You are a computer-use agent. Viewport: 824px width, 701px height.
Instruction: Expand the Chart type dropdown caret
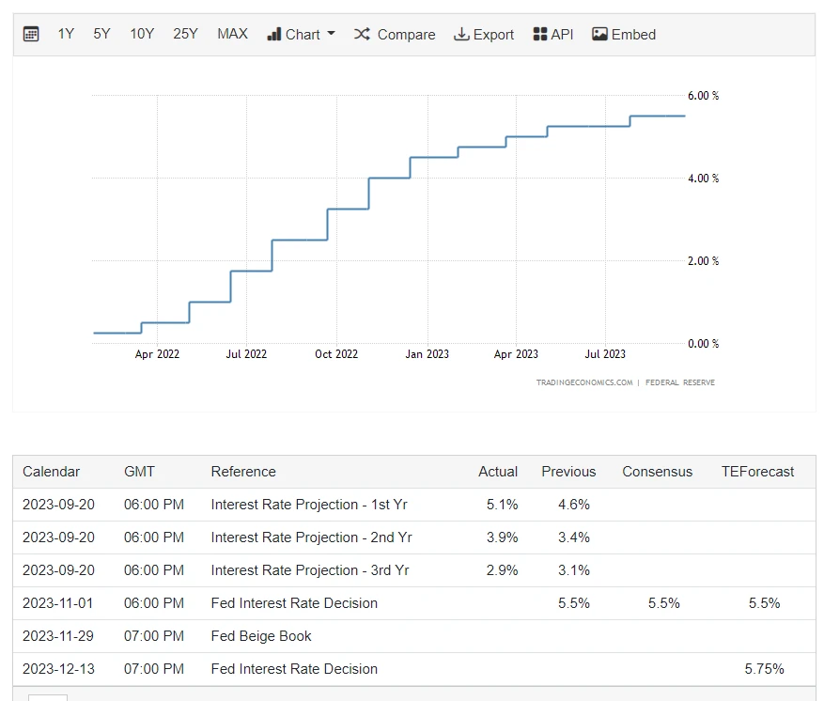tap(331, 34)
